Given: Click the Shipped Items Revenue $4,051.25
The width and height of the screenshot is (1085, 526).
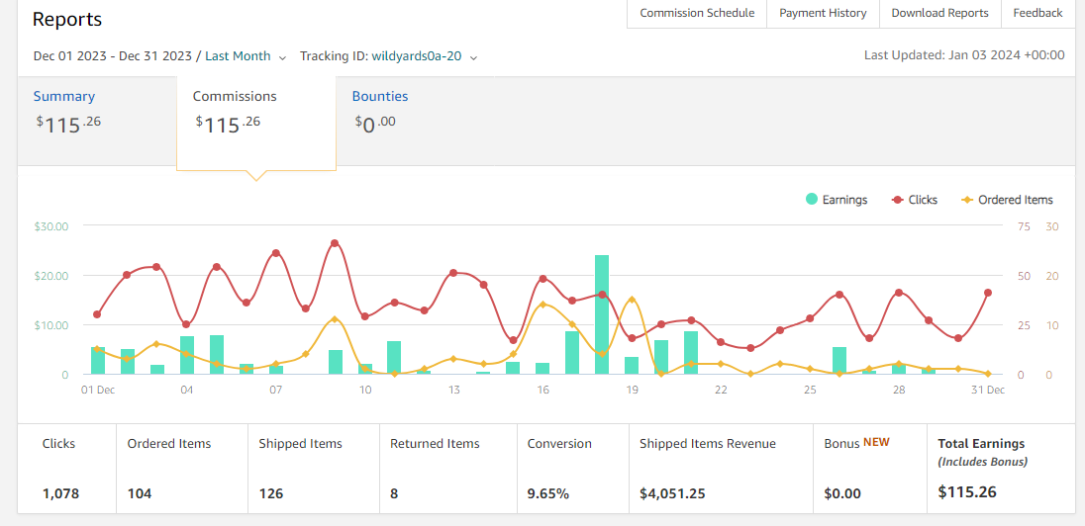Looking at the screenshot, I should (670, 493).
